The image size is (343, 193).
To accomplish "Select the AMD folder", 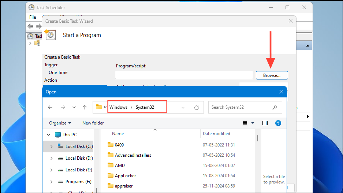I will pos(120,166).
